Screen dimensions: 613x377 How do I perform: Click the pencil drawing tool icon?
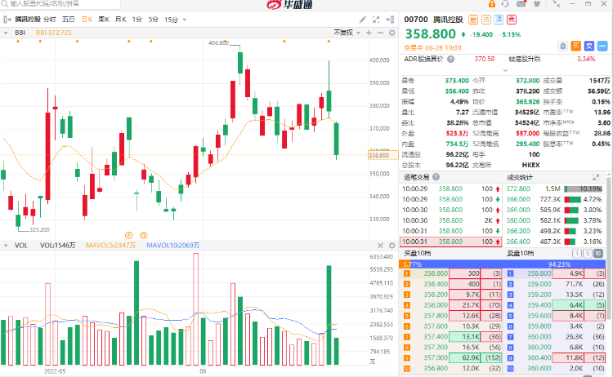point(363,20)
